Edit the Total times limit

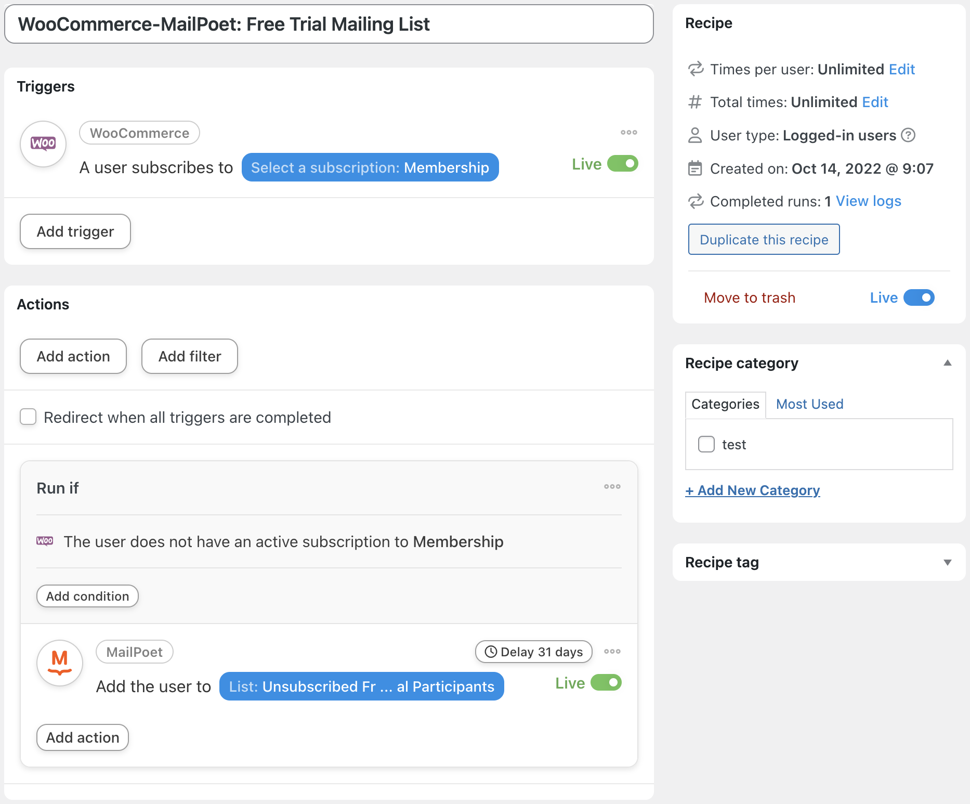tap(875, 102)
